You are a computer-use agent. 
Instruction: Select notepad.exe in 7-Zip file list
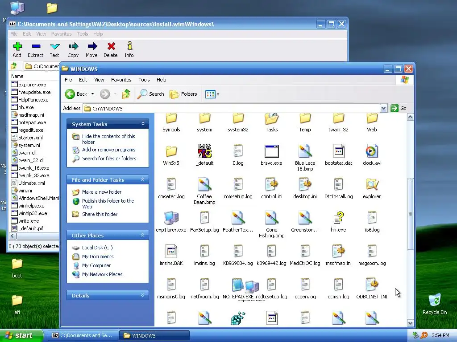[29, 122]
